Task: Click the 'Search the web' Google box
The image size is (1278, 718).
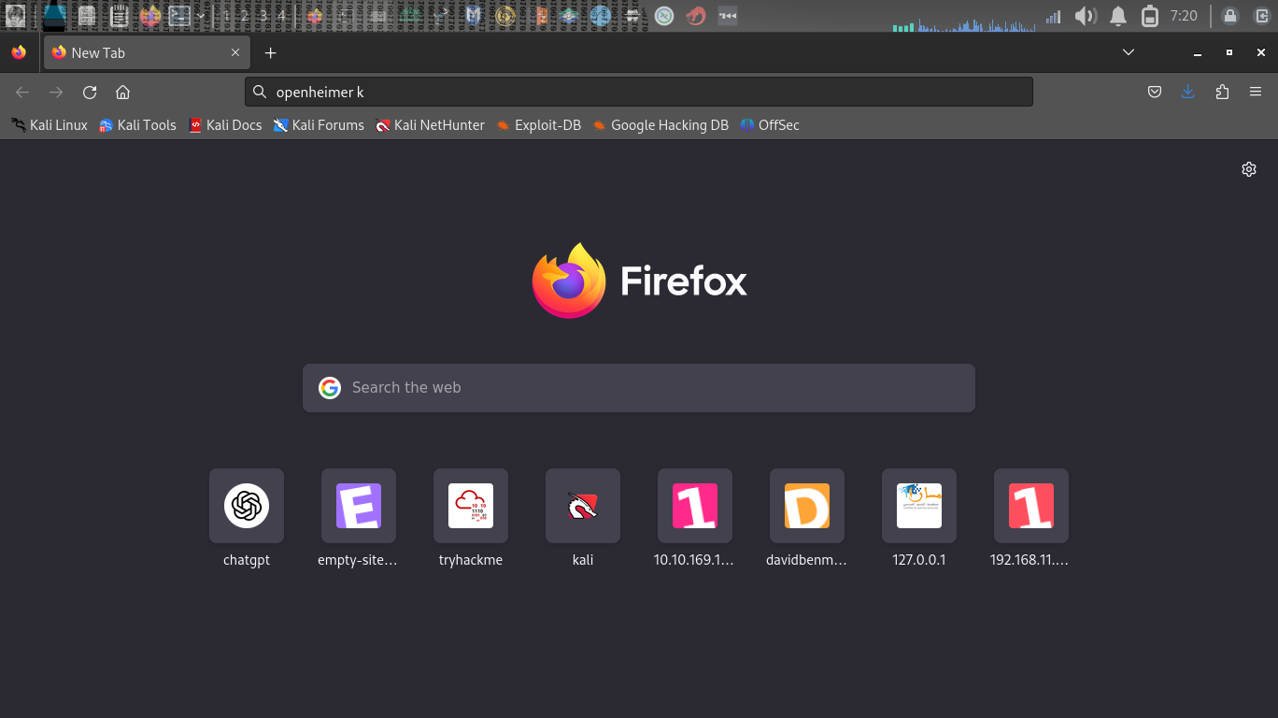Action: (639, 388)
